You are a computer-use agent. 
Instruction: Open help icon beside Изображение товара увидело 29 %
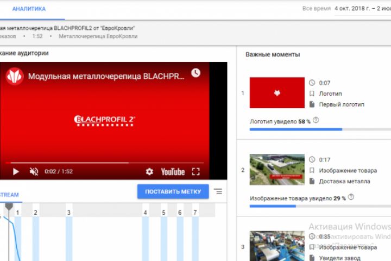[351, 197]
